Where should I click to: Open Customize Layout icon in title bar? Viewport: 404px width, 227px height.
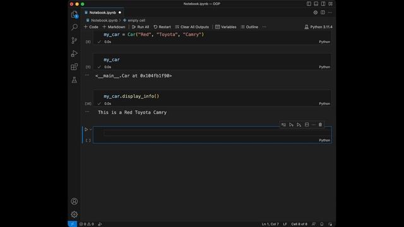(330, 4)
